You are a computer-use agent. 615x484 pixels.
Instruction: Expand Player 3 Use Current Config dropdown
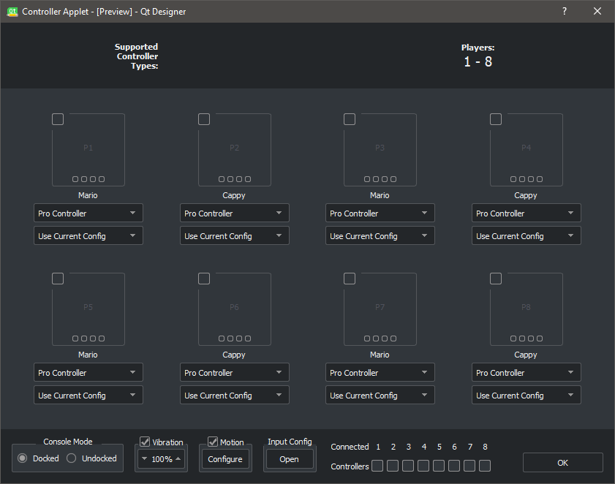click(380, 235)
